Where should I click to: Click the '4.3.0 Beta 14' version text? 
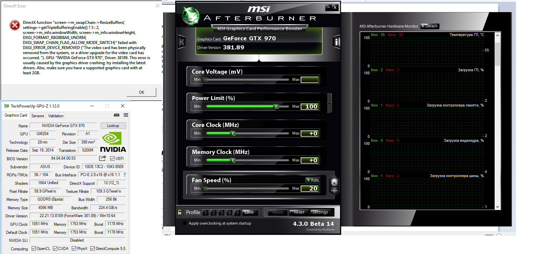click(313, 224)
